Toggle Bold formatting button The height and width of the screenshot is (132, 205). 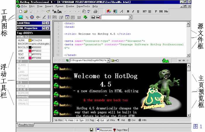(x=128, y=11)
